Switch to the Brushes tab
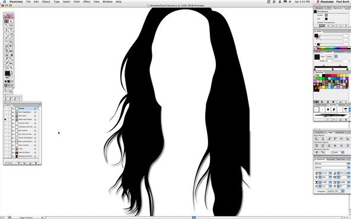Screen dimensions: 351x219 [333, 105]
